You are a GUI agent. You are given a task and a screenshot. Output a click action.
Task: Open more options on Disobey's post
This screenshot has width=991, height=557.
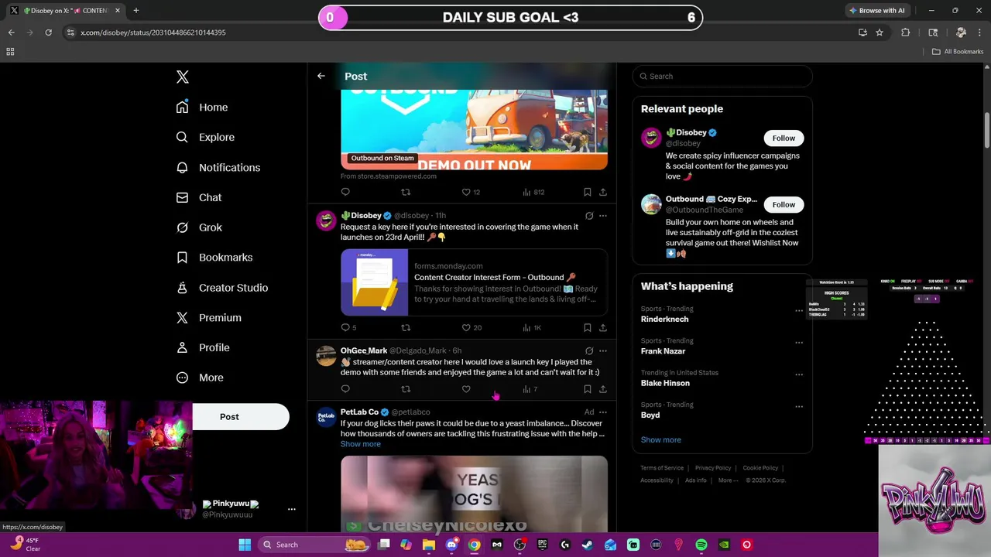click(x=603, y=216)
